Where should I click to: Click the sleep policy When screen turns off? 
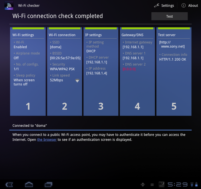(24, 82)
